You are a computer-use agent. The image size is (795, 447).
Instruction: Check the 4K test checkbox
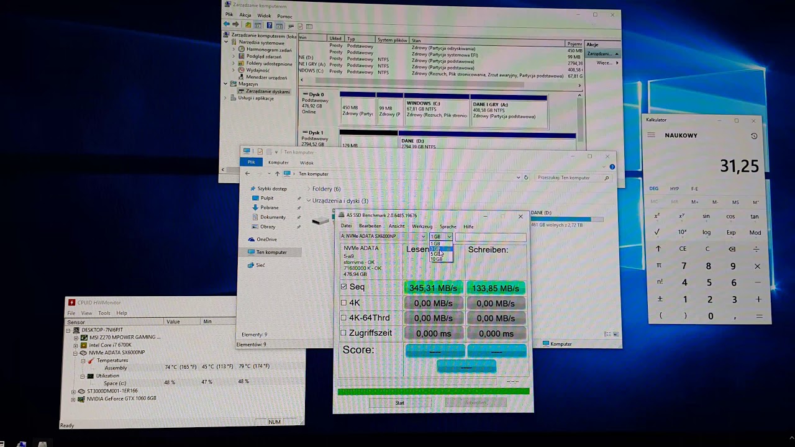pyautogui.click(x=343, y=303)
